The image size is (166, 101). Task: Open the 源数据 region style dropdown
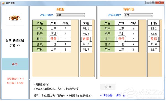tap(70, 15)
